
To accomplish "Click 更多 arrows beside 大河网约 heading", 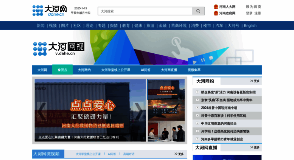I will (255, 81).
